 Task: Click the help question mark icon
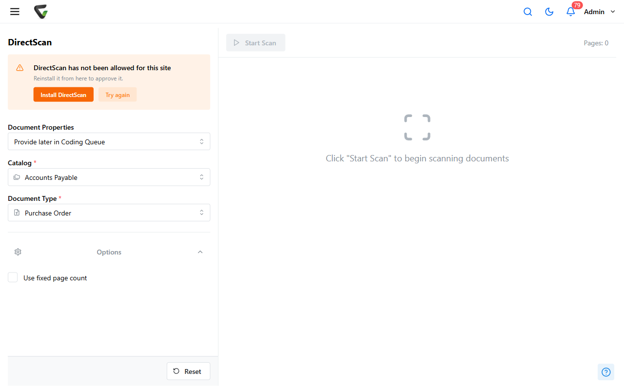tap(606, 372)
